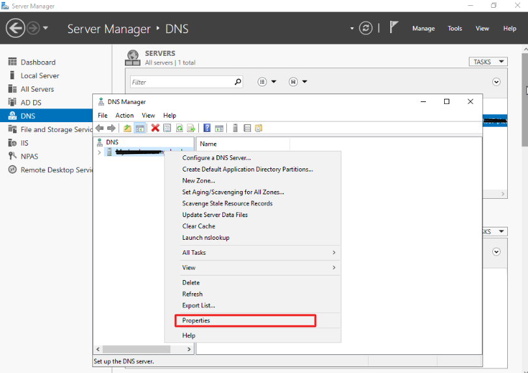Expand the lower section circular chevron

[x=496, y=252]
